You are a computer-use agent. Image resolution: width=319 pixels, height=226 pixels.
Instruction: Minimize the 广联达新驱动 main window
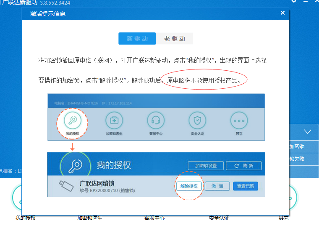tap(306, 1)
